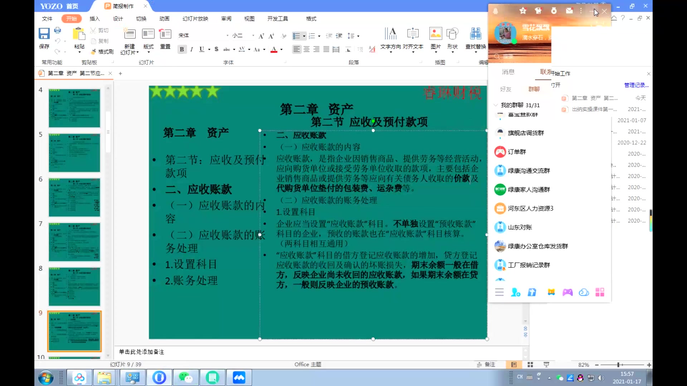
Task: Click the Print icon in the ribbon
Action: (x=58, y=30)
